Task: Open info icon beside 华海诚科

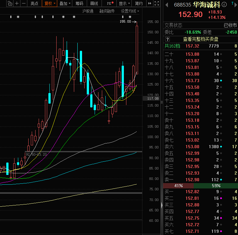Action: point(224,5)
